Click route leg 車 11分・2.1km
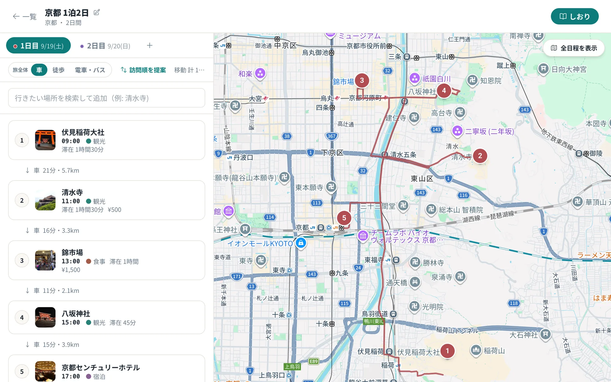This screenshot has width=611, height=382. point(53,291)
